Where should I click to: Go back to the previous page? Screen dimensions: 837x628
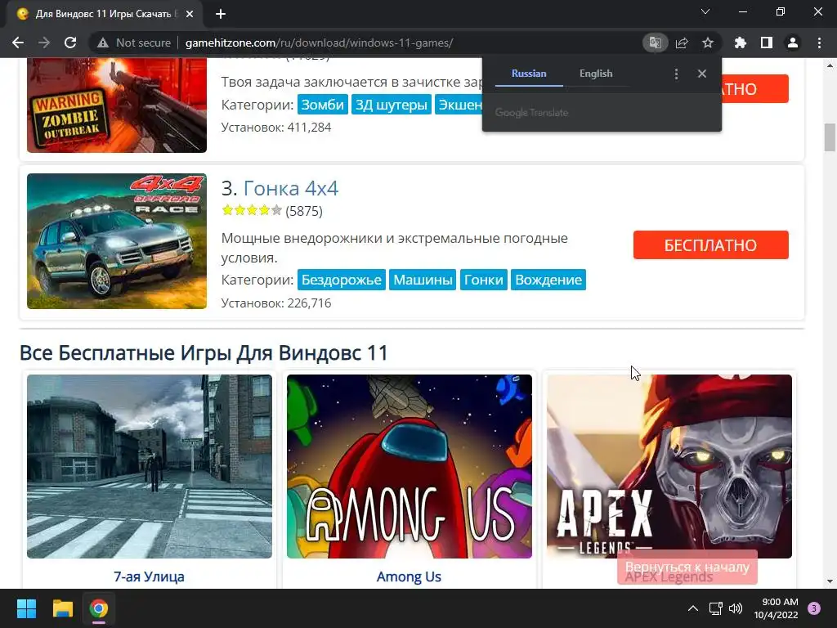[x=18, y=43]
